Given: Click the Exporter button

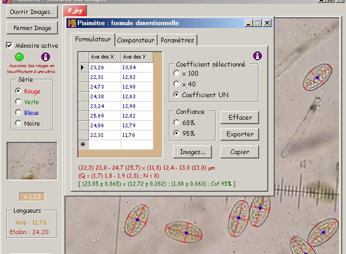Looking at the screenshot, I should [240, 134].
